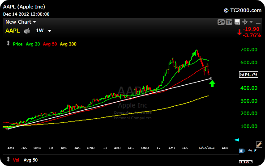
Task: Select the green Avg 20 legend
Action: [x=33, y=44]
